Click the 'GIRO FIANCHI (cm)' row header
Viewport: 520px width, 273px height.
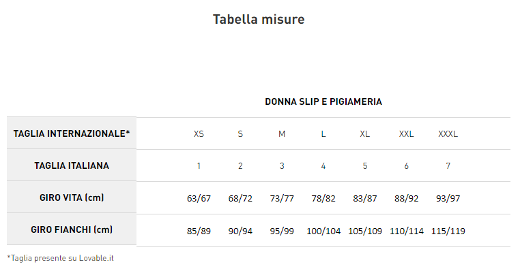[x=72, y=230]
